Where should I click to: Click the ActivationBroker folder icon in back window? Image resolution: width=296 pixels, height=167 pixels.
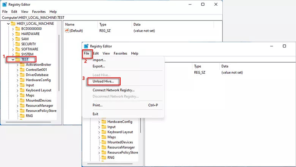pyautogui.click(x=22, y=65)
